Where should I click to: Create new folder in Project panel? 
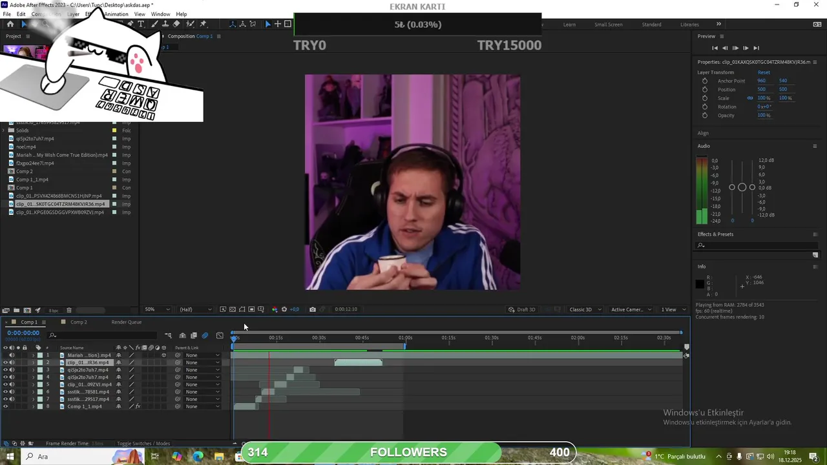(x=17, y=310)
